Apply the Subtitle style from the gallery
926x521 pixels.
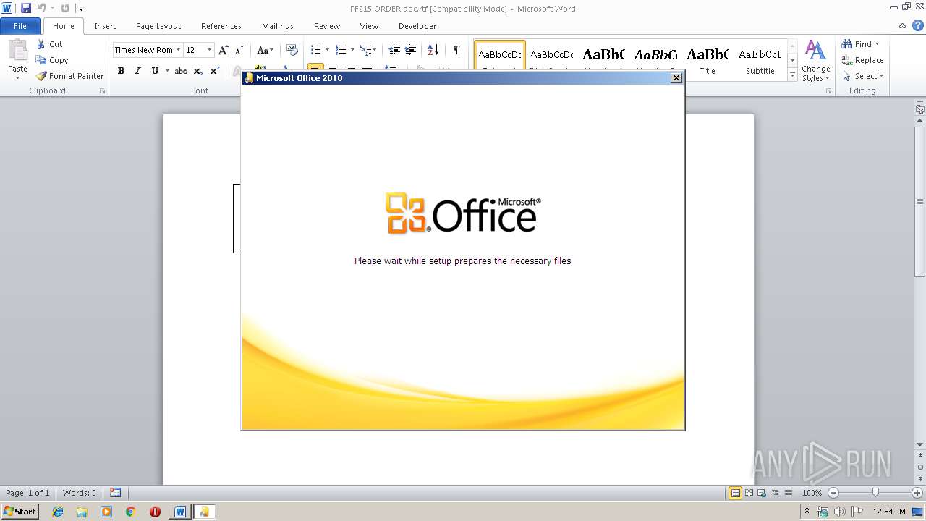click(760, 60)
